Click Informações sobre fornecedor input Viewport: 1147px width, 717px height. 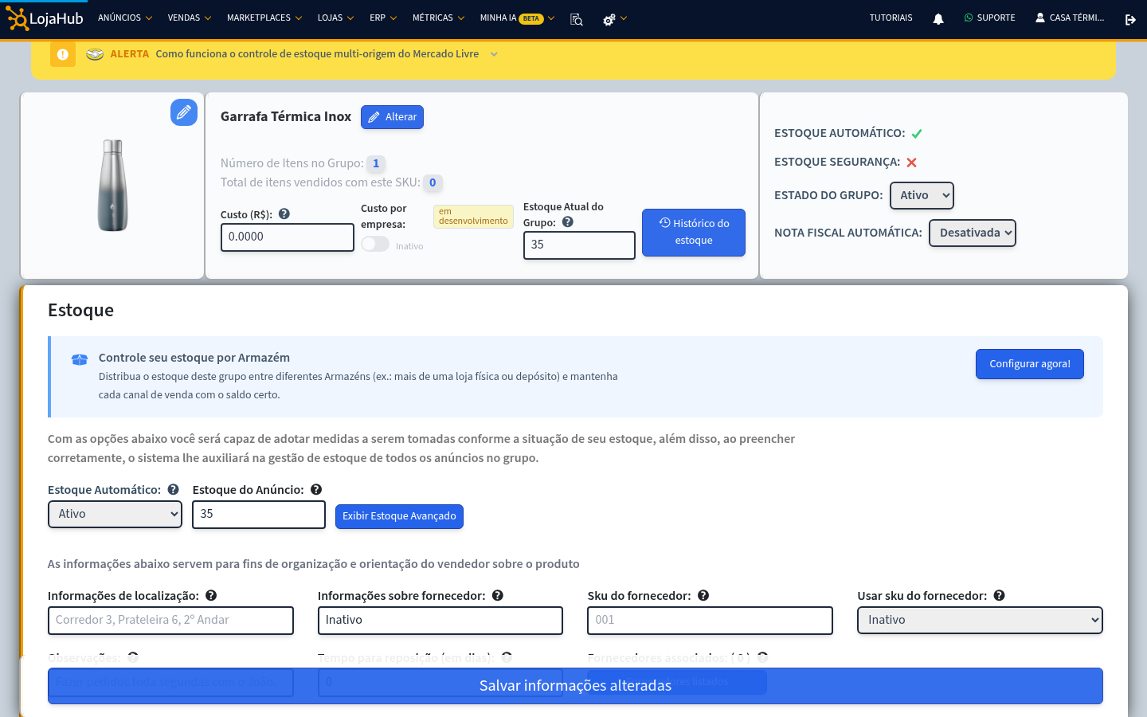(440, 621)
